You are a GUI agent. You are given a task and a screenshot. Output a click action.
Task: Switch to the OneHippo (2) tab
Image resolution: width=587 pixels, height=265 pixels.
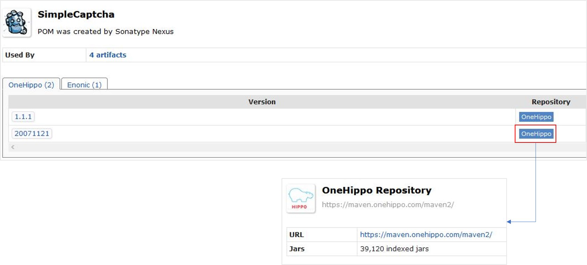click(31, 85)
